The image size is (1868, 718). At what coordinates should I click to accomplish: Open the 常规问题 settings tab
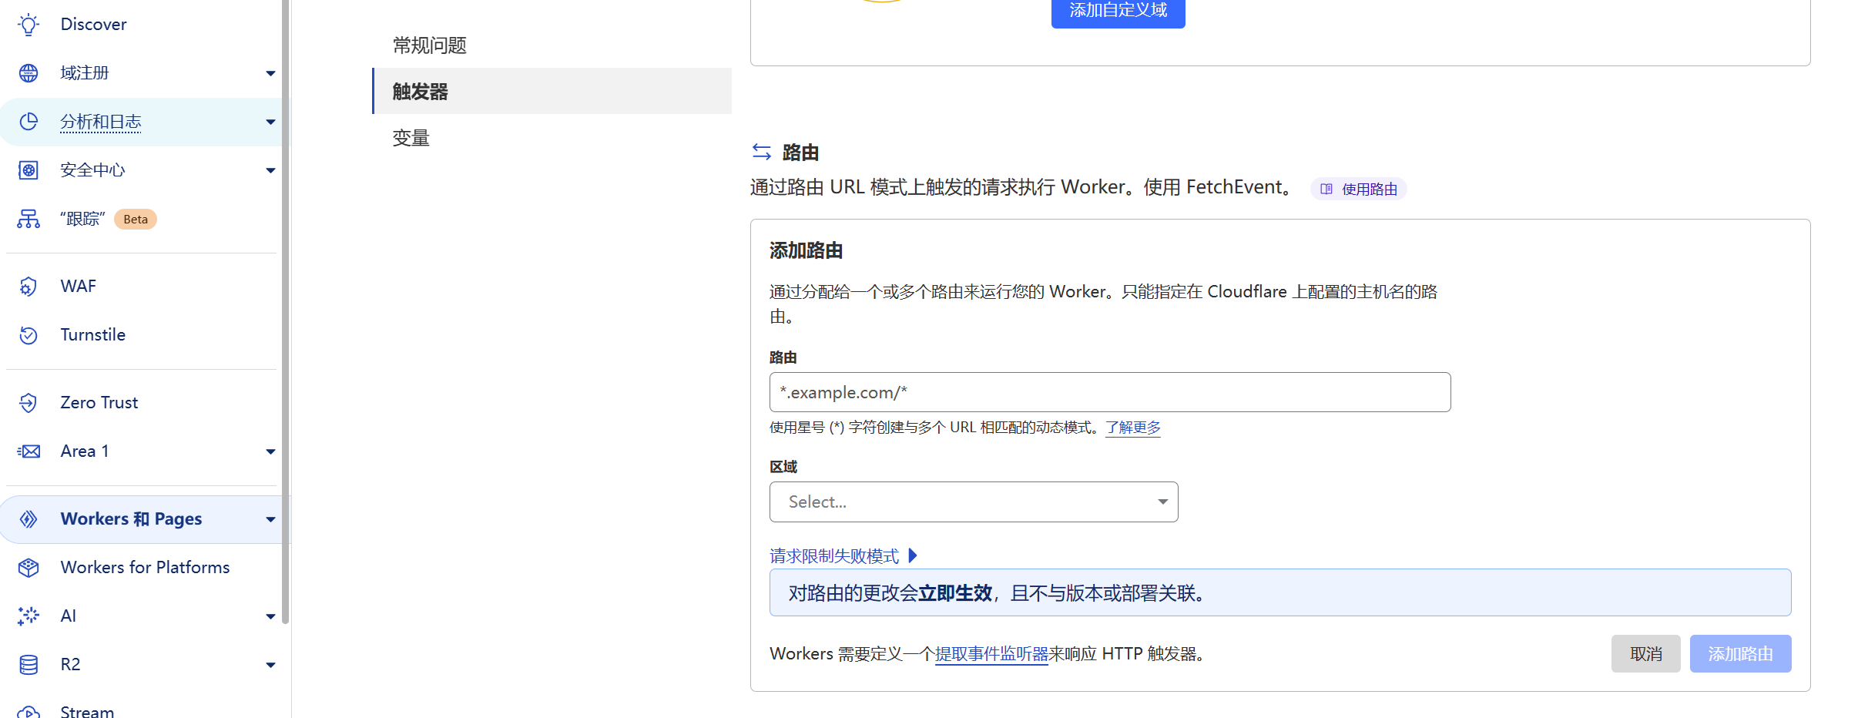click(x=430, y=45)
